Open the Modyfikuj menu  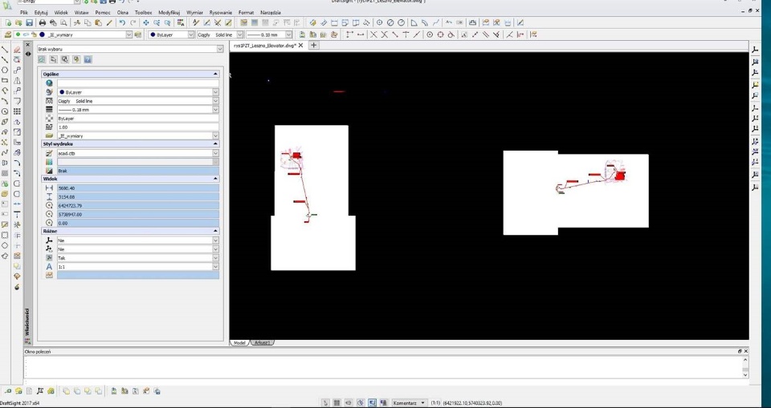point(169,12)
